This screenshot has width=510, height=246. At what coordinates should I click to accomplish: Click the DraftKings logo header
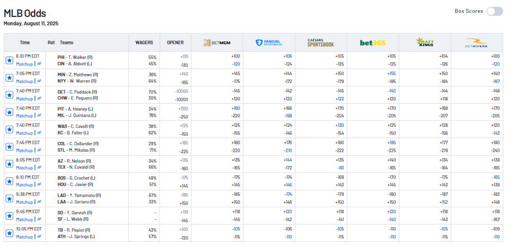[x=425, y=43]
